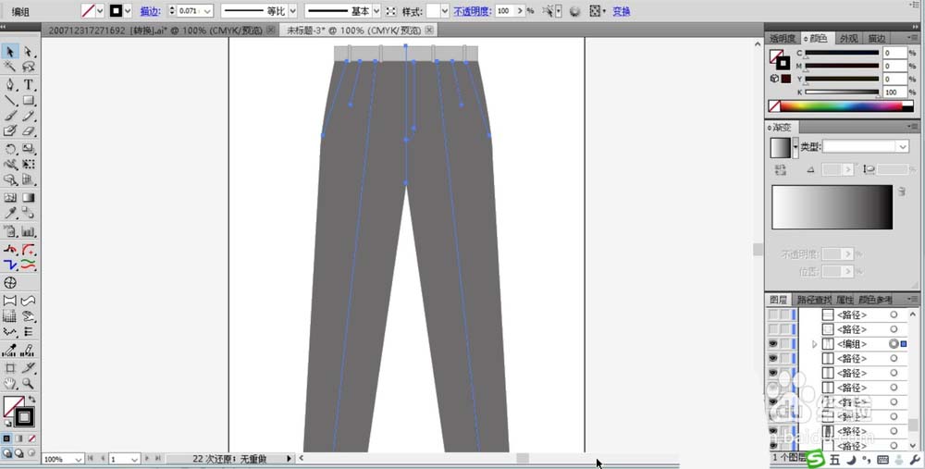Screen dimensions: 925x469
Task: Select the Scale tool
Action: 29,149
